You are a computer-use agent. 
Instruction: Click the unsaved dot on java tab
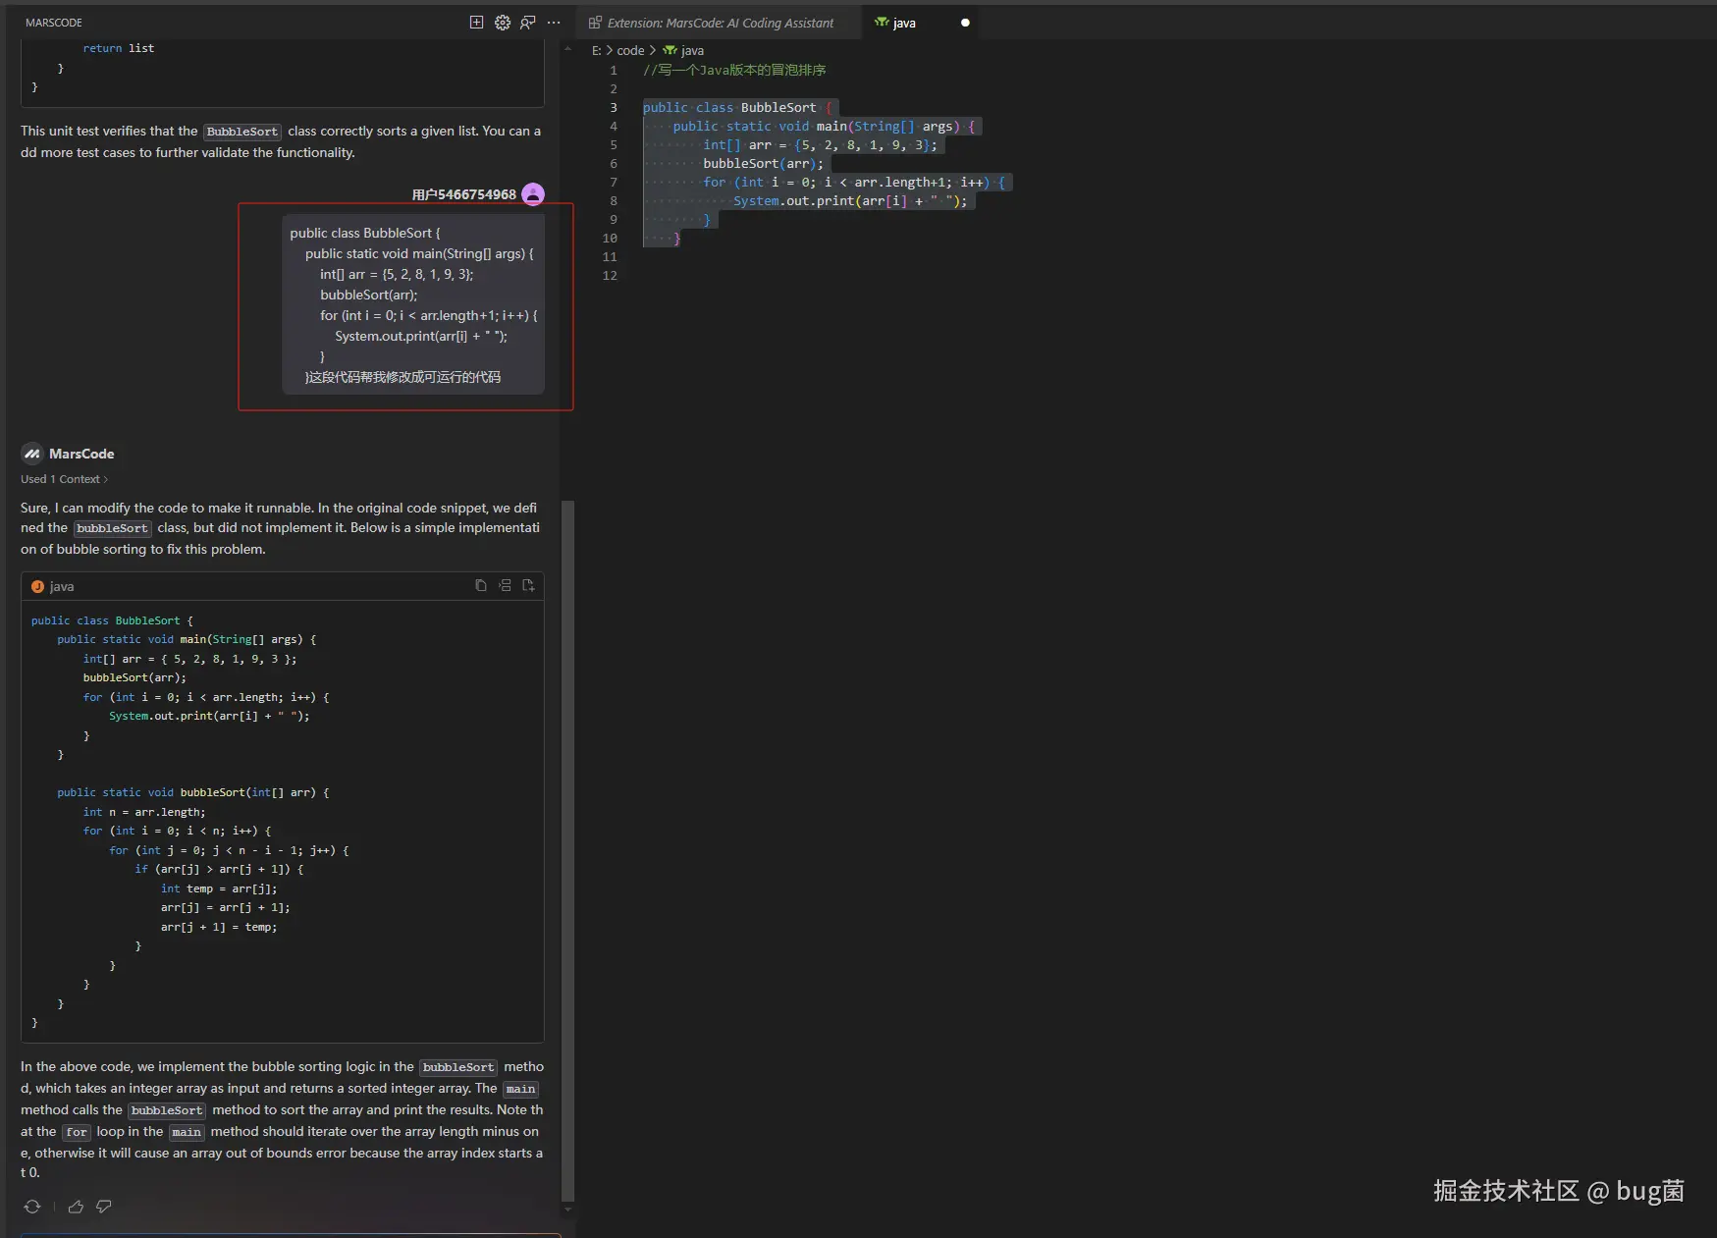(x=965, y=23)
